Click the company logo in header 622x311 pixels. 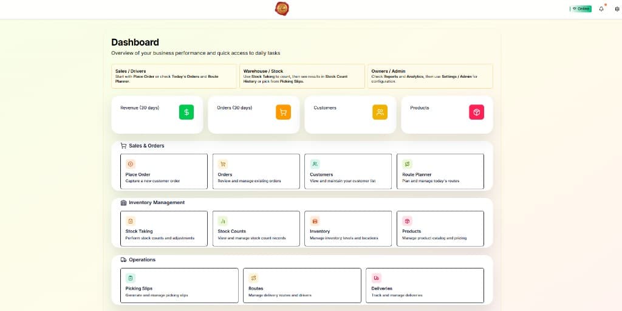[x=282, y=9]
